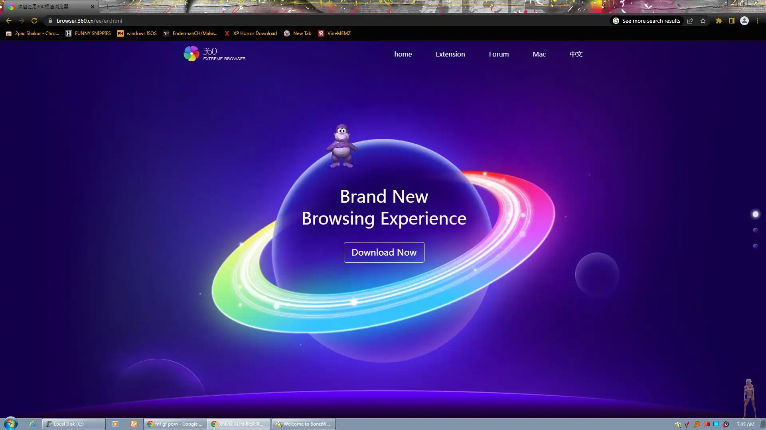Click the profile avatar icon
This screenshot has height=430, width=766.
(744, 21)
